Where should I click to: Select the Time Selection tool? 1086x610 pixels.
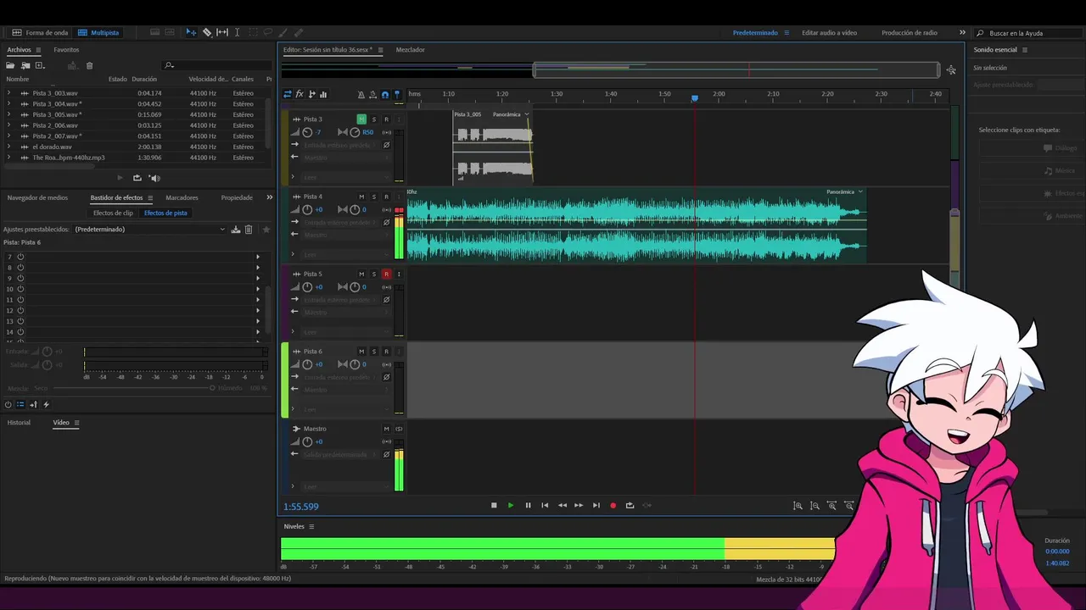pos(237,32)
